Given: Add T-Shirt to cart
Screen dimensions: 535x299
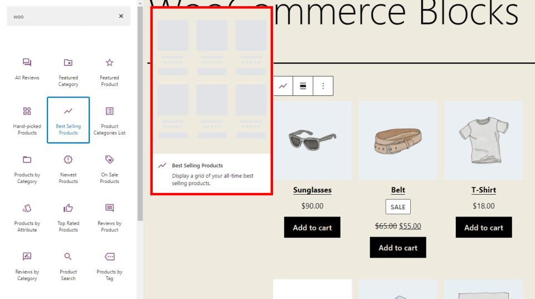Looking at the screenshot, I should click(x=484, y=227).
